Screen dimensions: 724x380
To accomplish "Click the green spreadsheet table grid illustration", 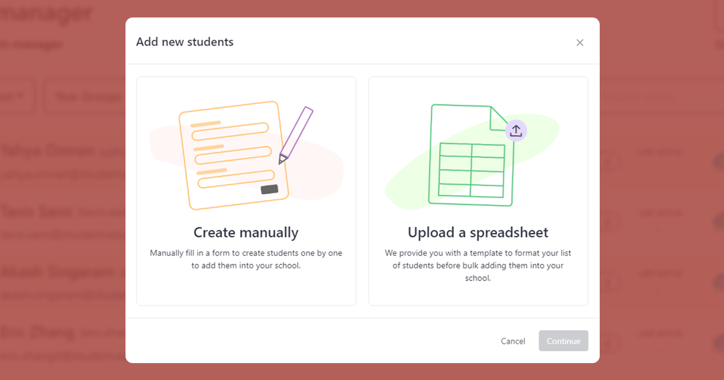I will [471, 170].
